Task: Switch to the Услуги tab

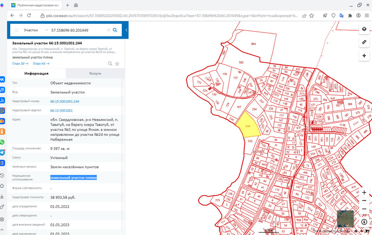Action: point(95,74)
